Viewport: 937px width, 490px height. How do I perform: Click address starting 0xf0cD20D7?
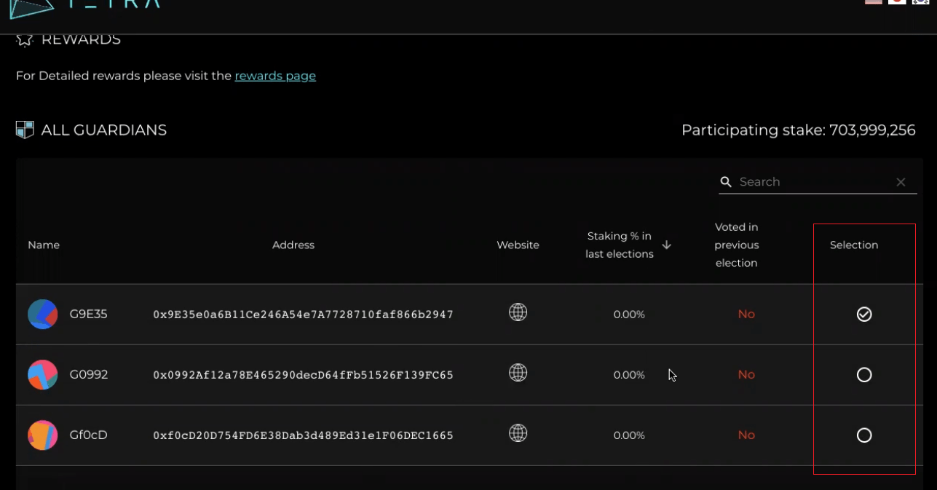(303, 435)
